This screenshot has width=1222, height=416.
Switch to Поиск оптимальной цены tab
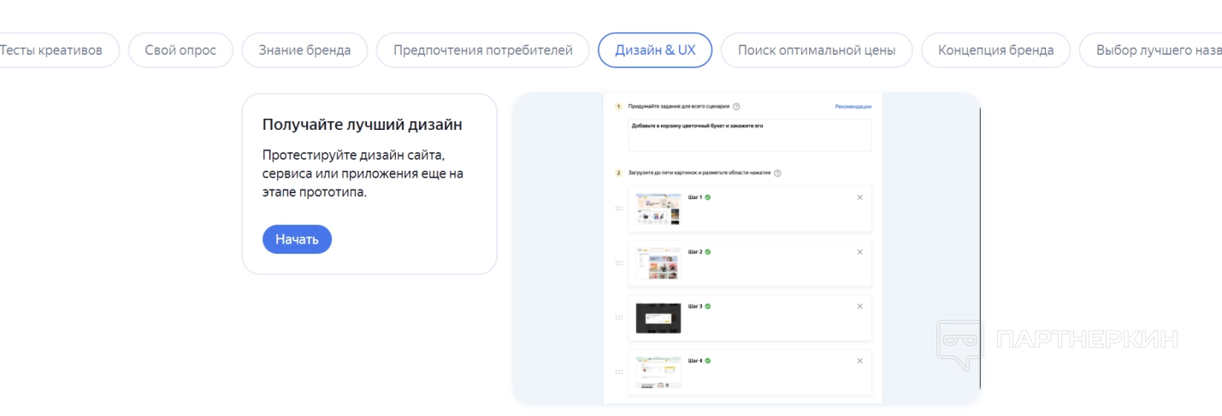tap(817, 50)
